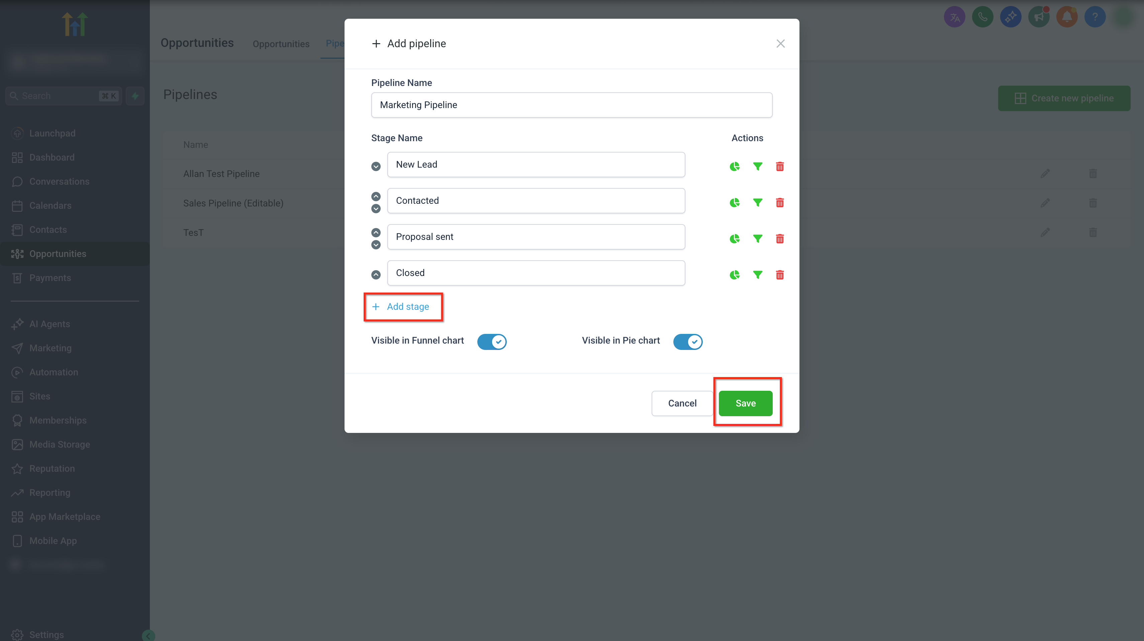Move New Lead stage down
The height and width of the screenshot is (641, 1144).
tap(376, 167)
